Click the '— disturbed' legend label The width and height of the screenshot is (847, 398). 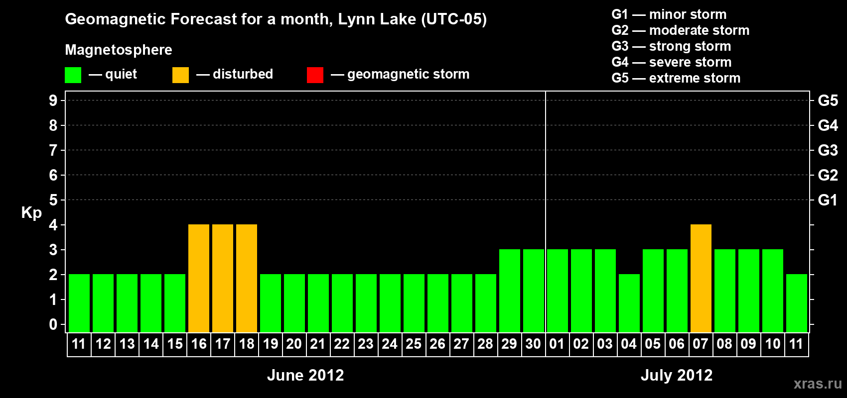click(x=235, y=74)
